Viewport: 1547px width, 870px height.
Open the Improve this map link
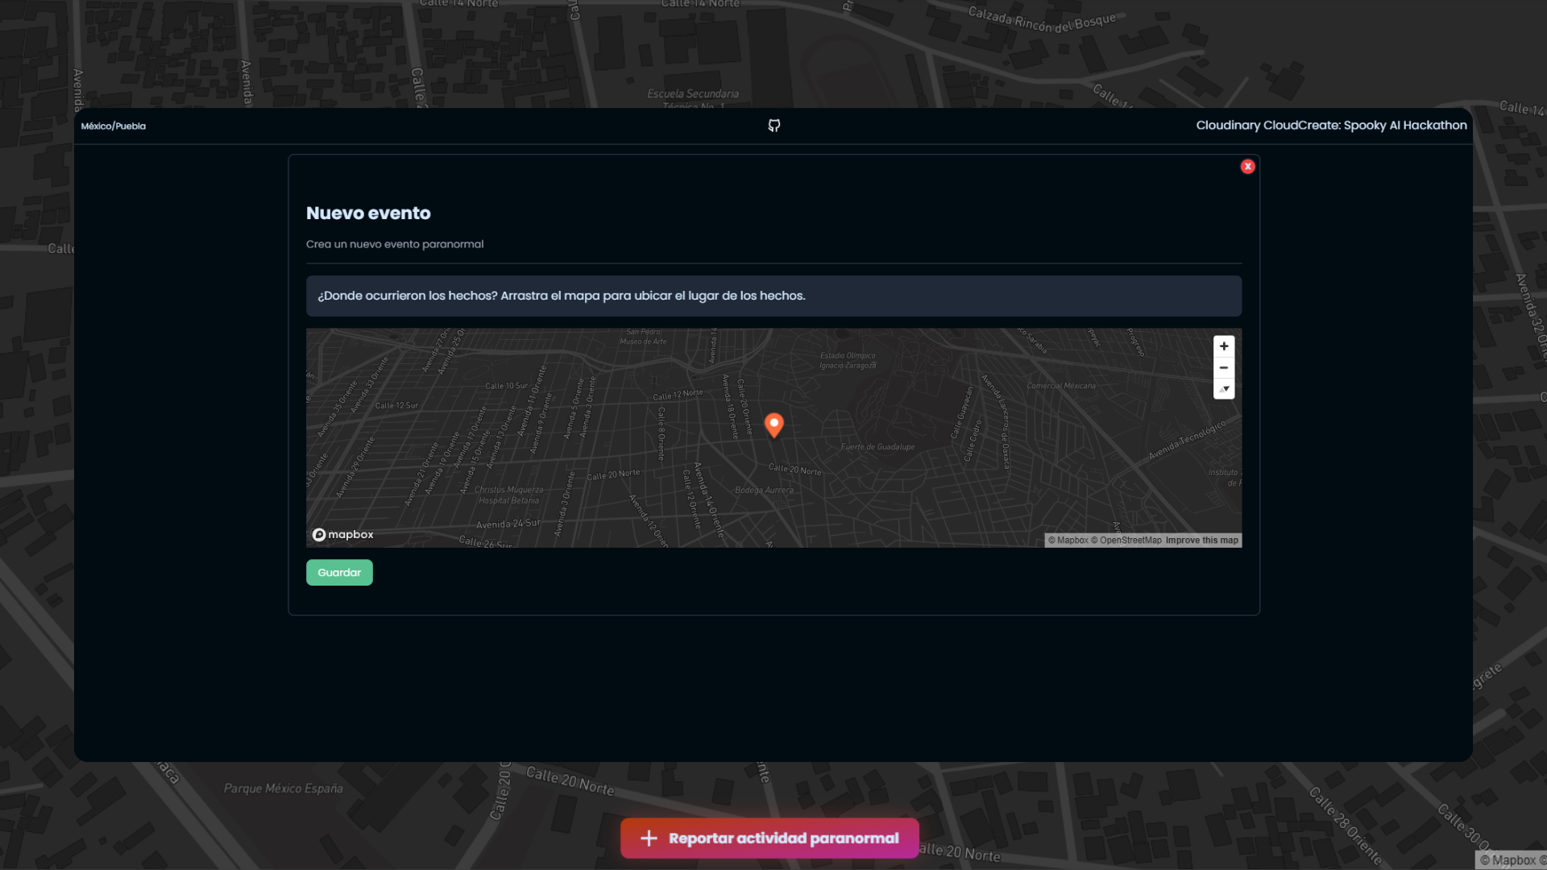click(1201, 540)
